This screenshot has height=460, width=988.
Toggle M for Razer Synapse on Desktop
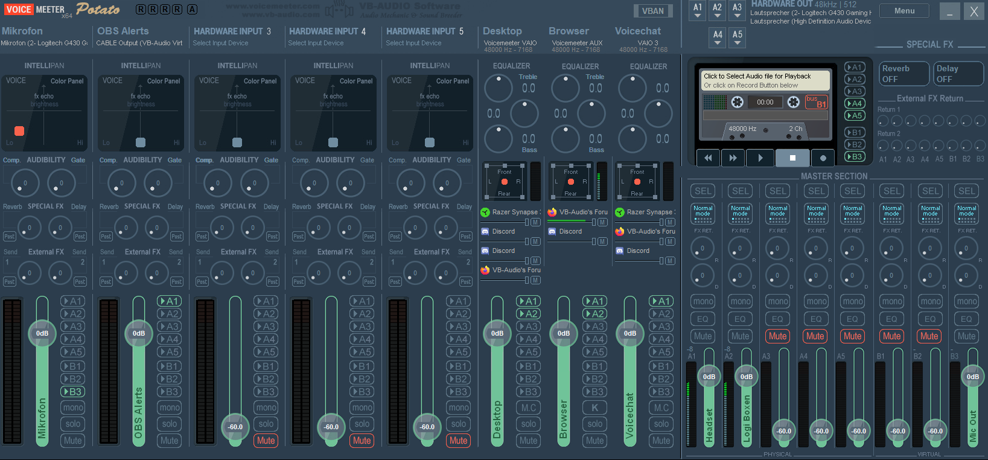click(x=535, y=222)
